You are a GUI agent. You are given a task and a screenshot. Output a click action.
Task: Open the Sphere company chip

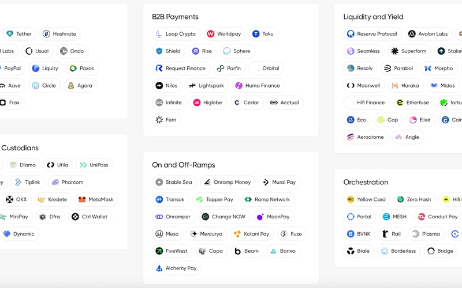237,51
